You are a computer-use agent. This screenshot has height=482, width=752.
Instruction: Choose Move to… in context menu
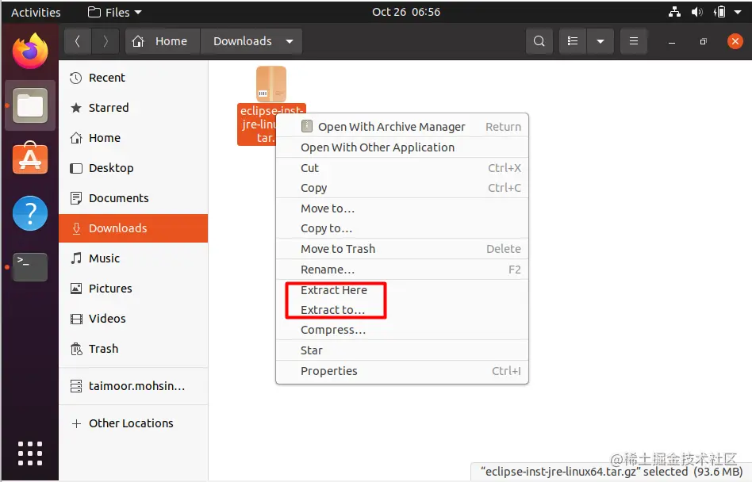pyautogui.click(x=402, y=208)
